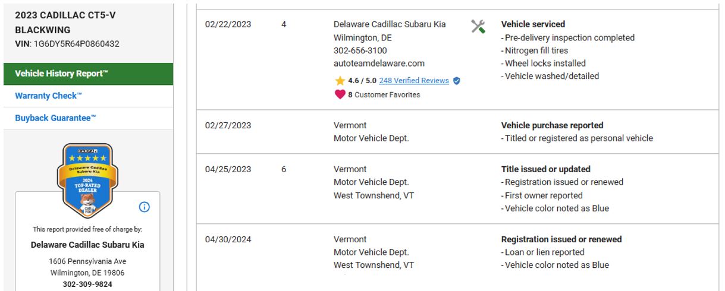725x291 pixels.
Task: Click the 04/30/2024 registration record date
Action: pos(228,239)
